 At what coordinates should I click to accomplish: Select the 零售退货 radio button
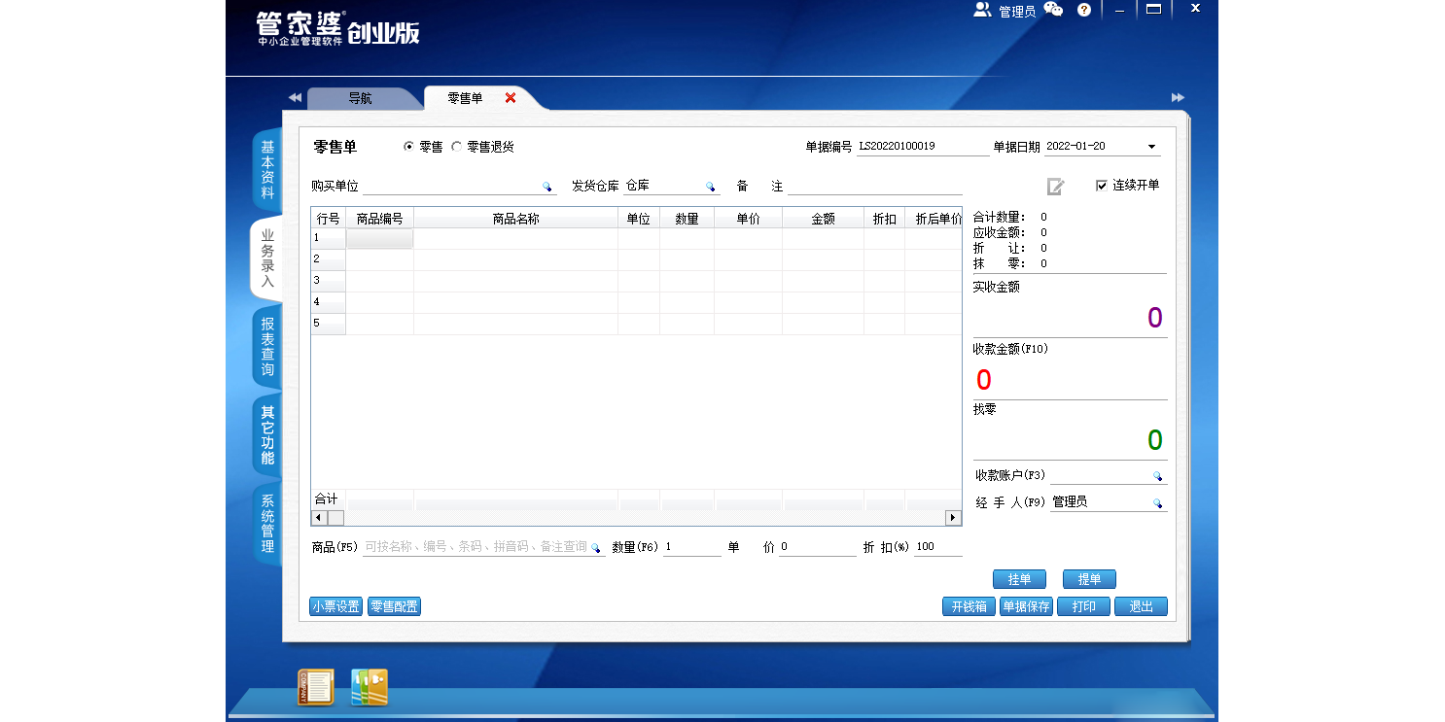(457, 147)
